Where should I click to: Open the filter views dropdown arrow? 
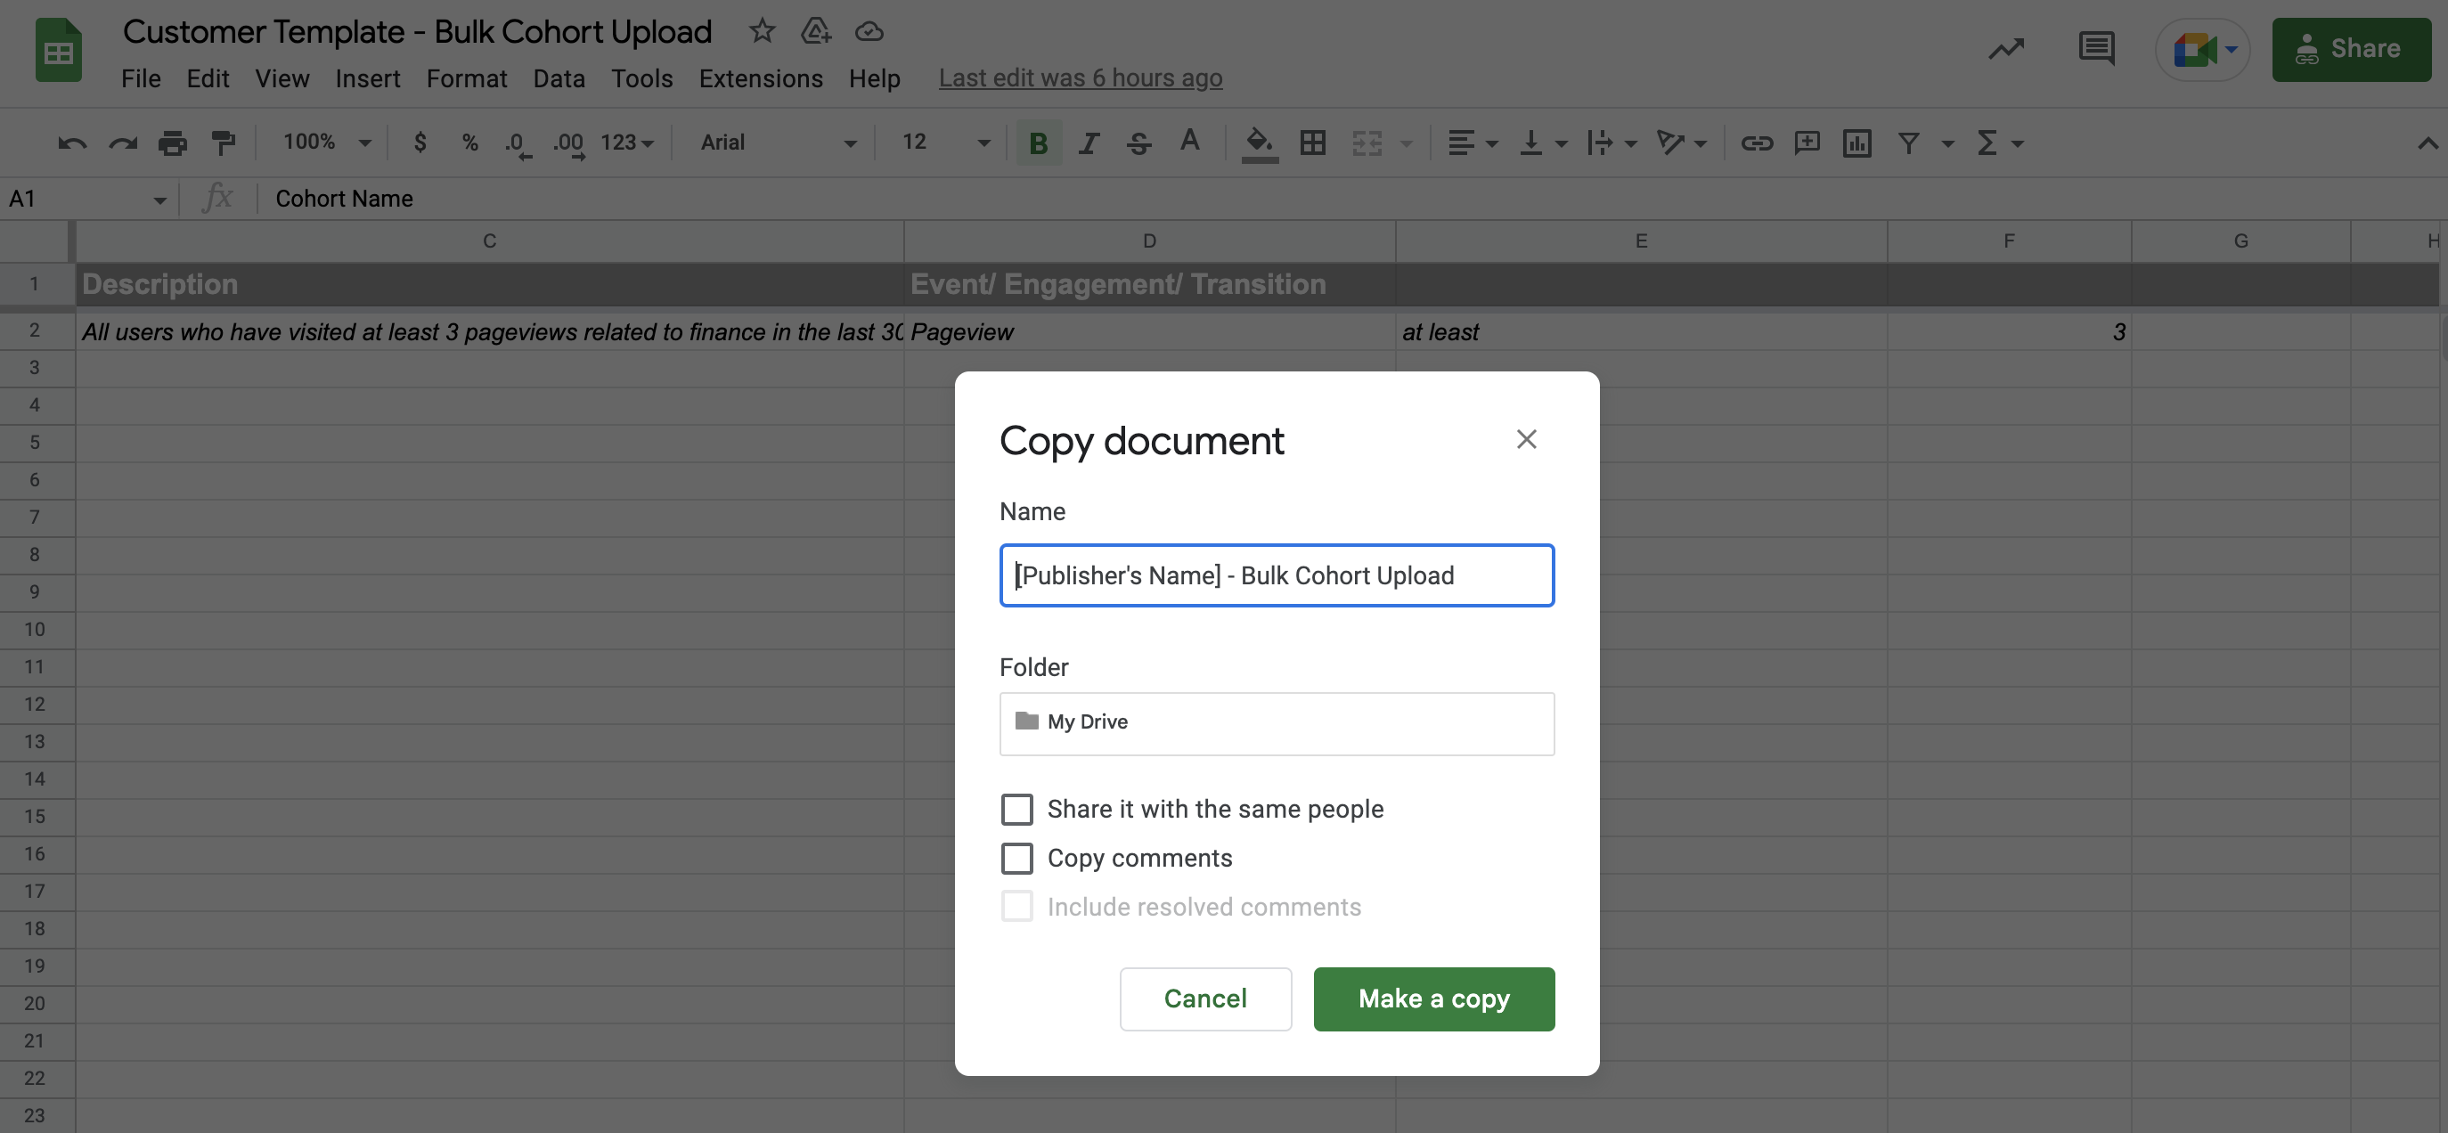tap(1947, 143)
